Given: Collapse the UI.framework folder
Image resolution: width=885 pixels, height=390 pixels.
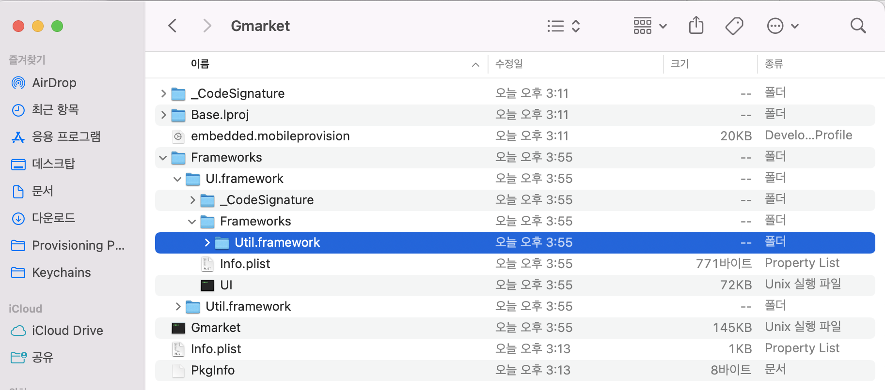Looking at the screenshot, I should click(x=177, y=179).
